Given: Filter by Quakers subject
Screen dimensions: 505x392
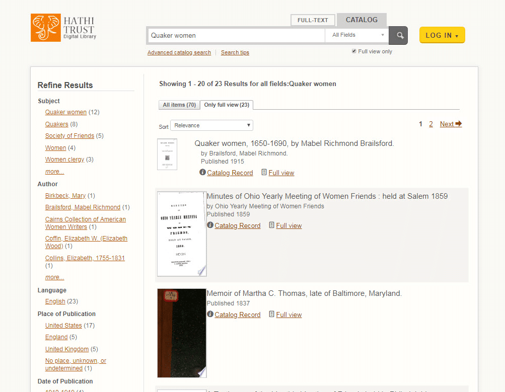Looking at the screenshot, I should [57, 124].
